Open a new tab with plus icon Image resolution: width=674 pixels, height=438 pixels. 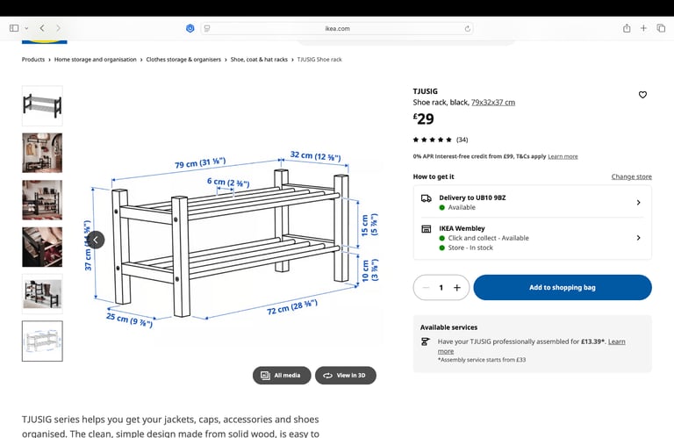coord(643,28)
